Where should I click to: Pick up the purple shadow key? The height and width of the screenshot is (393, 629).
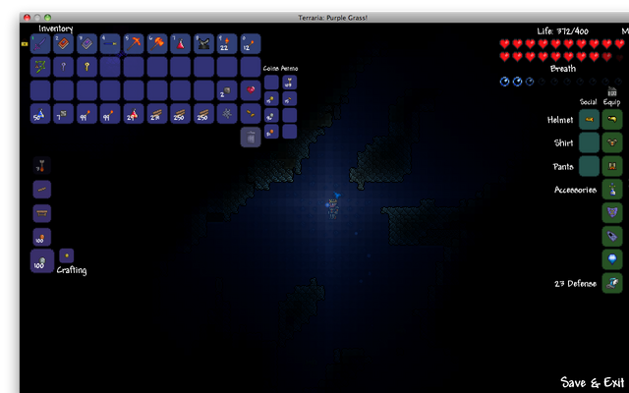click(63, 67)
